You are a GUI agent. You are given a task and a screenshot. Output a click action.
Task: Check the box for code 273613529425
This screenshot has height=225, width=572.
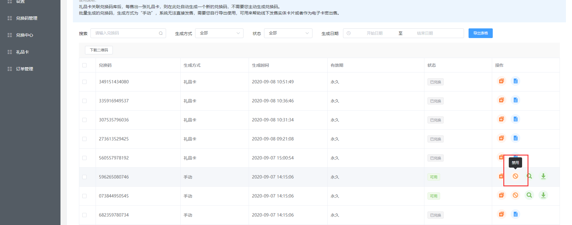point(84,139)
